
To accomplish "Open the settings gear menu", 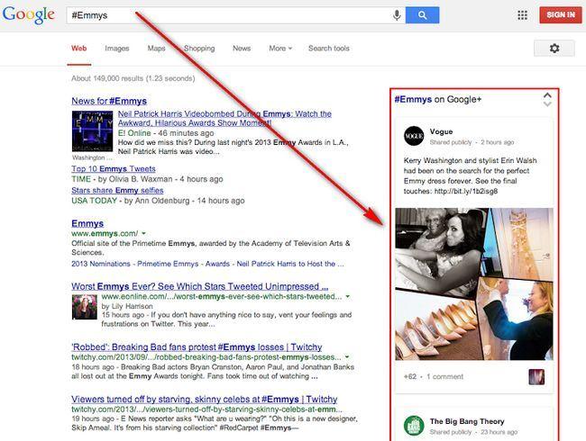I will [x=554, y=48].
